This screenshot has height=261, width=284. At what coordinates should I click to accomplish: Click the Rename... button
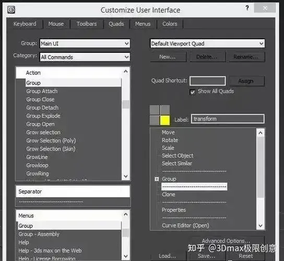(x=246, y=57)
